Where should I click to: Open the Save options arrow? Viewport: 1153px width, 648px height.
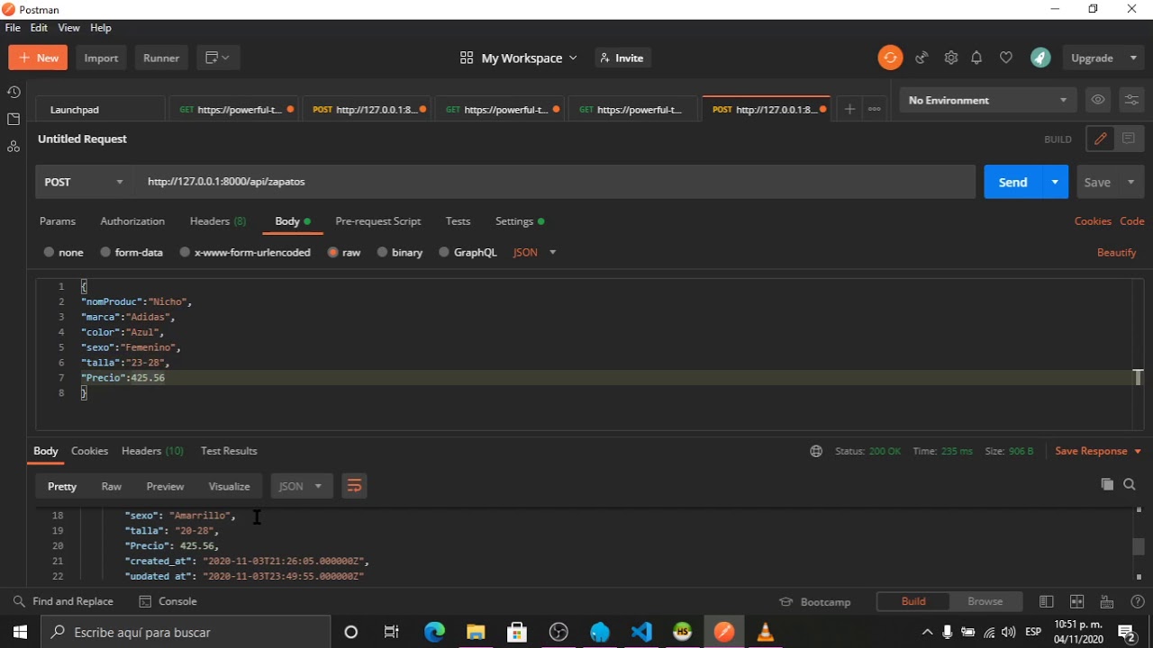click(x=1131, y=182)
